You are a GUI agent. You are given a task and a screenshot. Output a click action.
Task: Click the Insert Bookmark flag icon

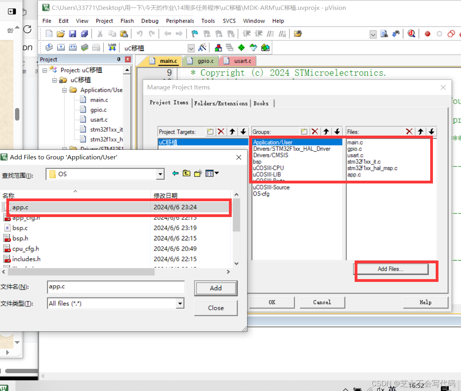pyautogui.click(x=194, y=34)
